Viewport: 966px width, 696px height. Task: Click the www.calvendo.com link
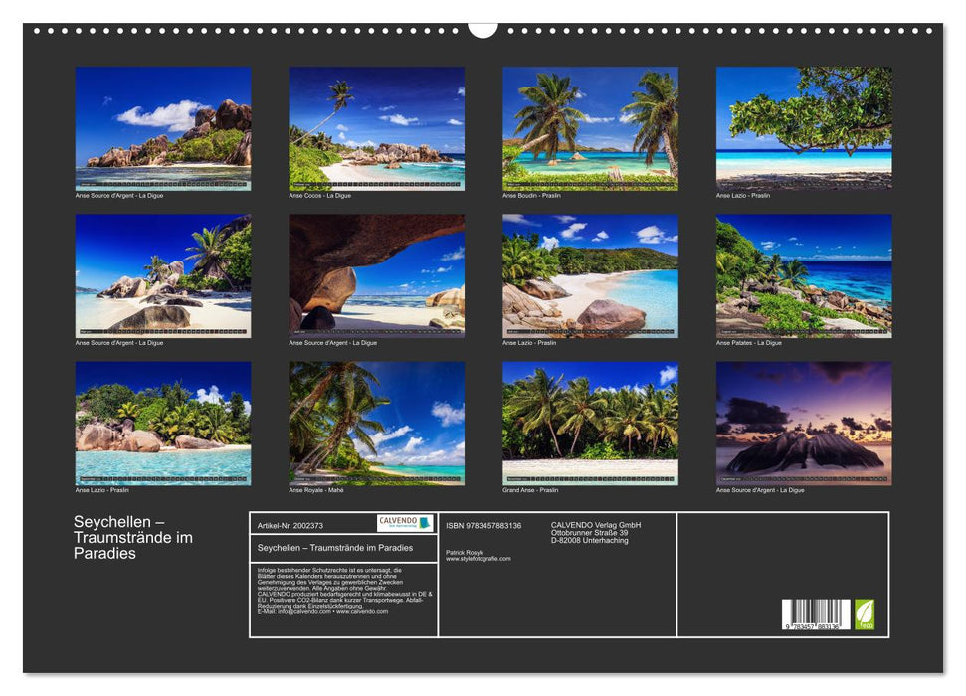pyautogui.click(x=361, y=612)
